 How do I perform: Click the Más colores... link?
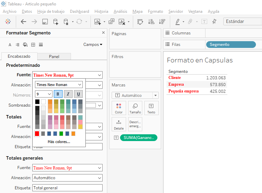coord(59,142)
